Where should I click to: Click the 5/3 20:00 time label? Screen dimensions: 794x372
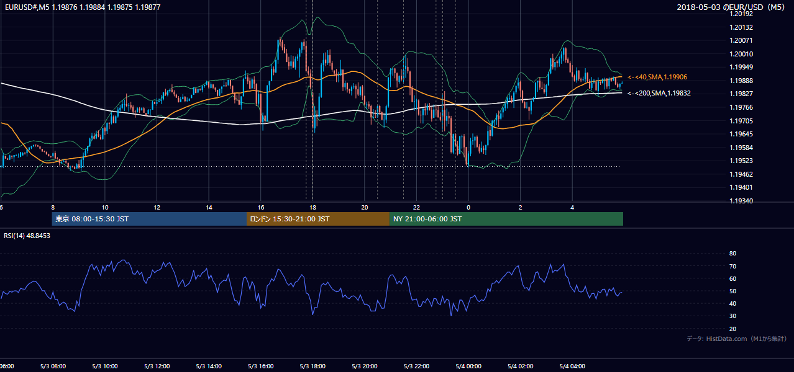coord(365,366)
